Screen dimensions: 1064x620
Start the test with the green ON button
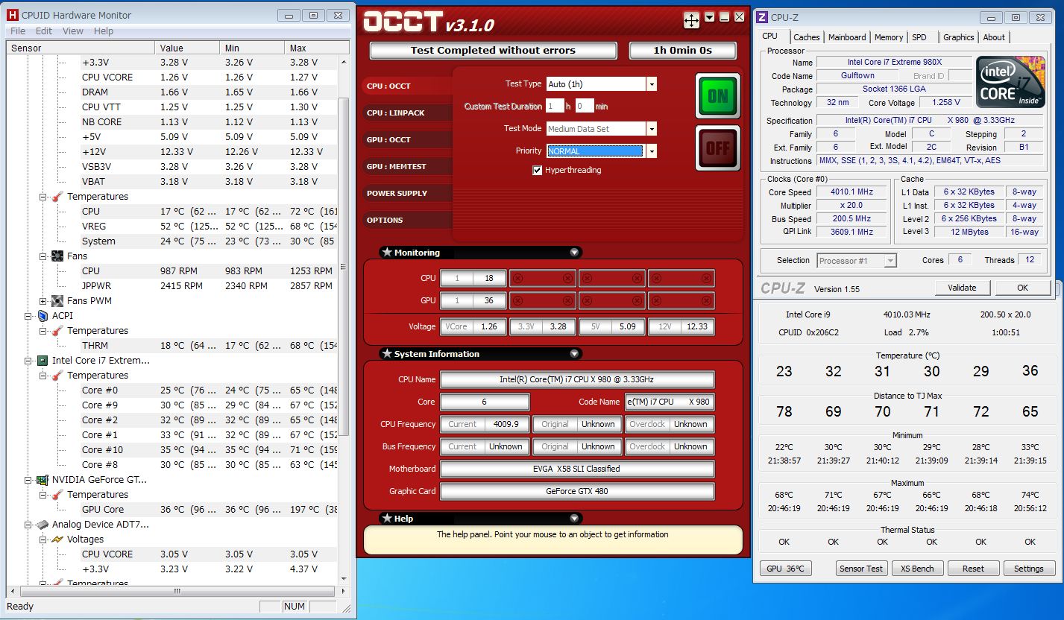[718, 96]
